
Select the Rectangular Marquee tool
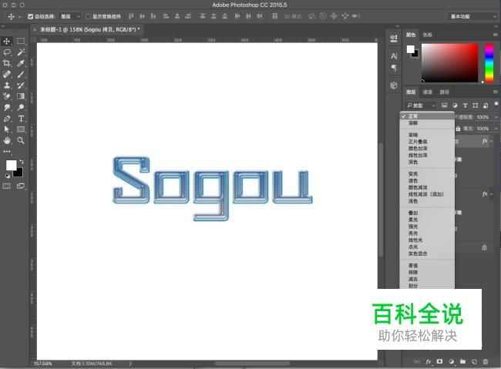(21, 41)
